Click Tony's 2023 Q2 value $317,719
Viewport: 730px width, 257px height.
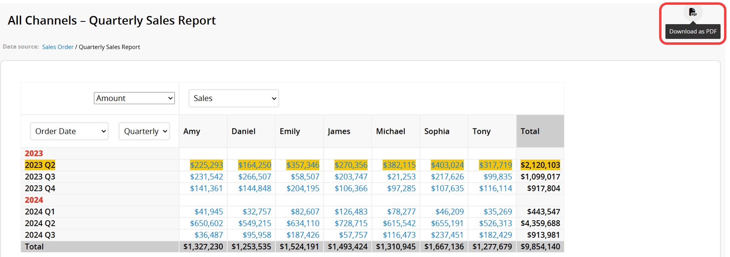pyautogui.click(x=496, y=165)
